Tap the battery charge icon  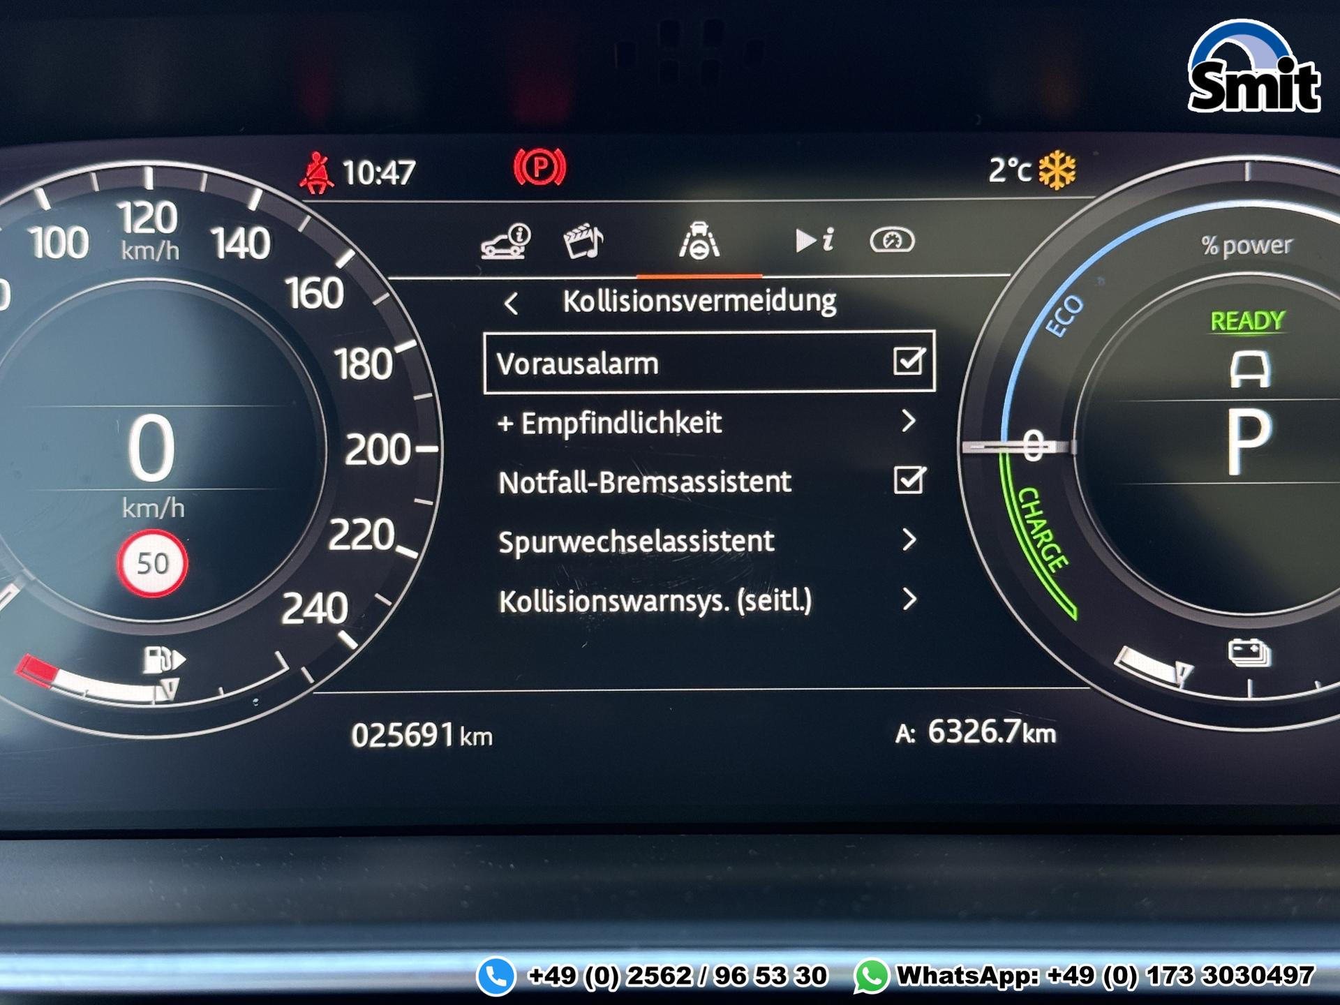click(x=1249, y=653)
